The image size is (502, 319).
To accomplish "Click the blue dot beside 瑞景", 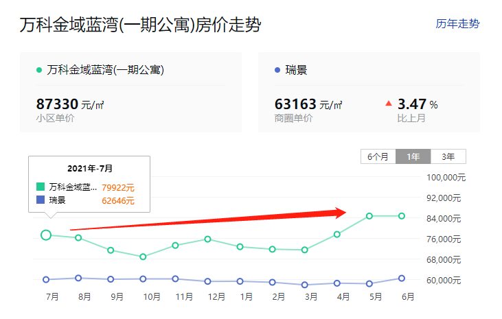I will tap(277, 70).
